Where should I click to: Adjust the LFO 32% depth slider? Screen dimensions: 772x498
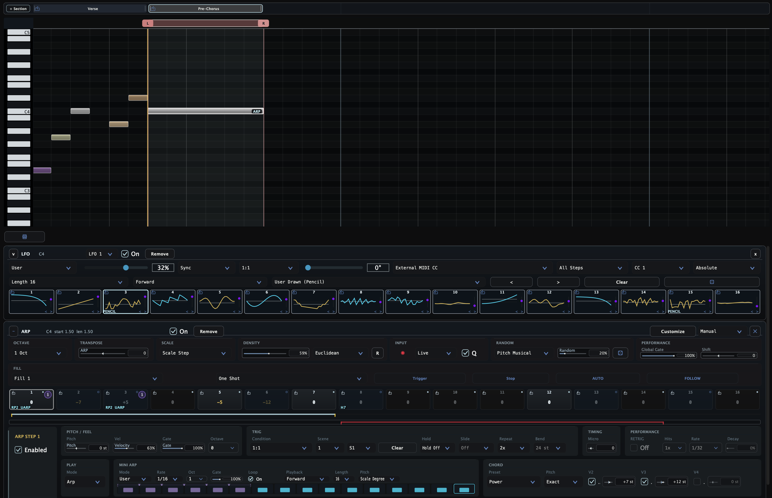(116, 268)
